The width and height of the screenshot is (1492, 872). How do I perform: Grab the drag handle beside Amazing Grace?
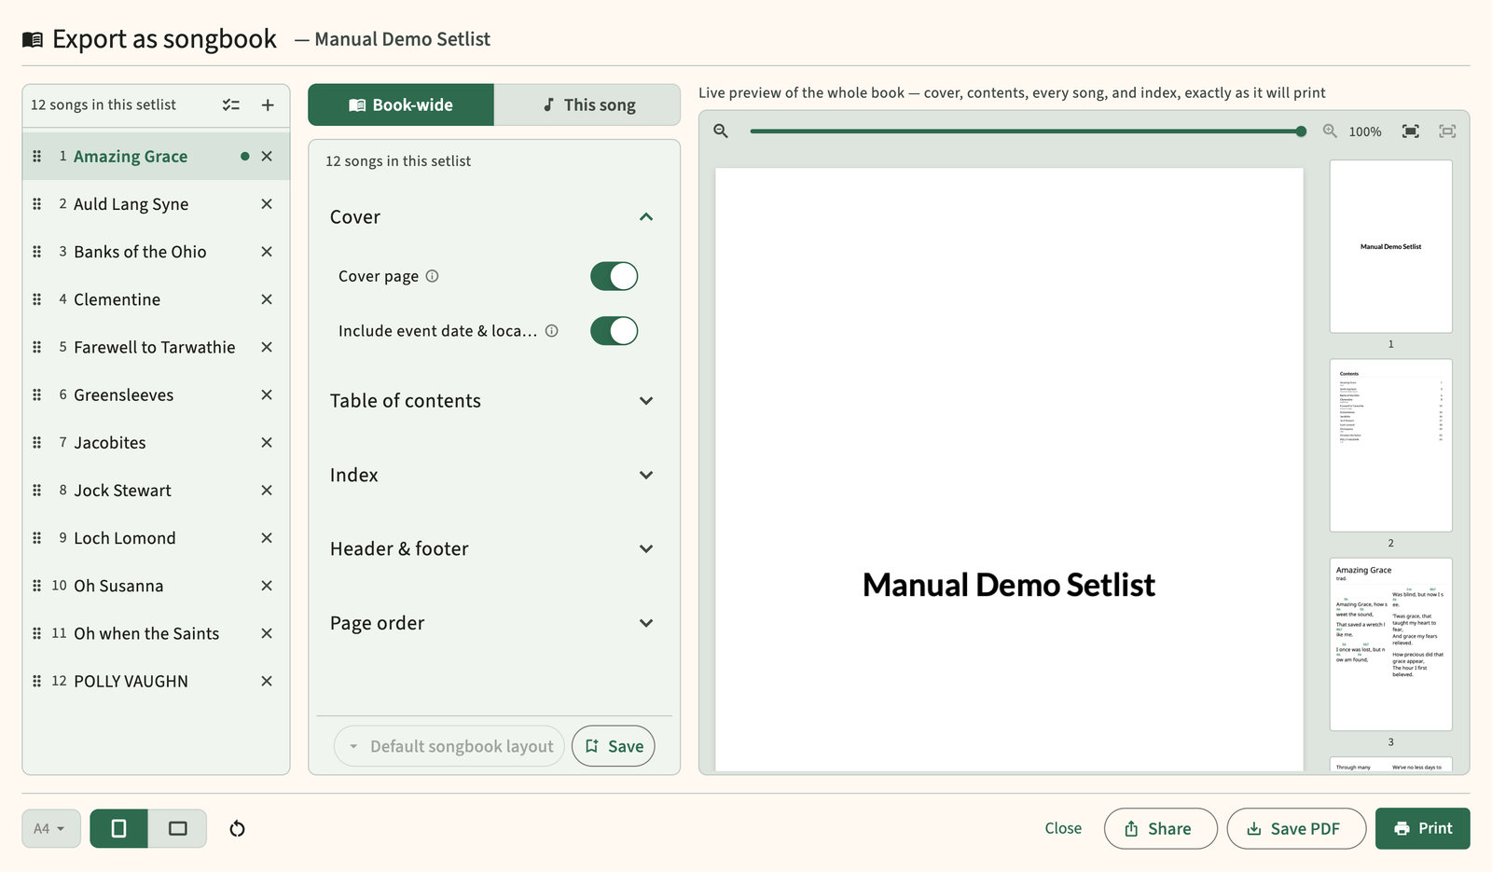(37, 157)
